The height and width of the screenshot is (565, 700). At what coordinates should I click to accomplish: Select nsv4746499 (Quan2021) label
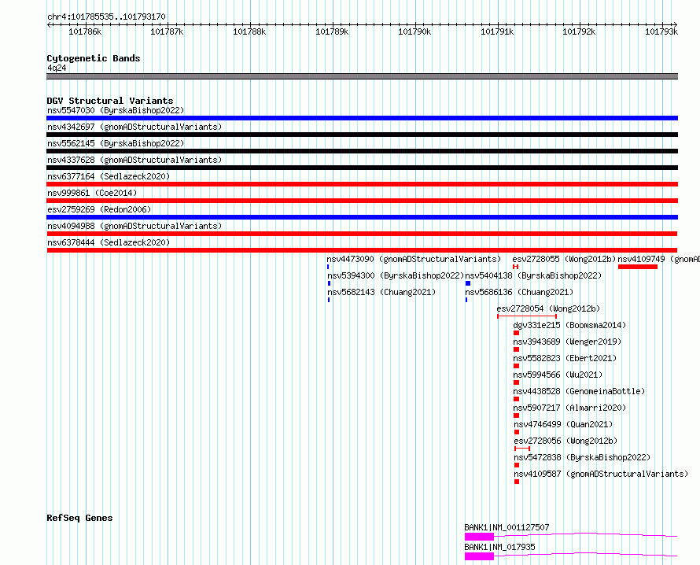pyautogui.click(x=563, y=424)
